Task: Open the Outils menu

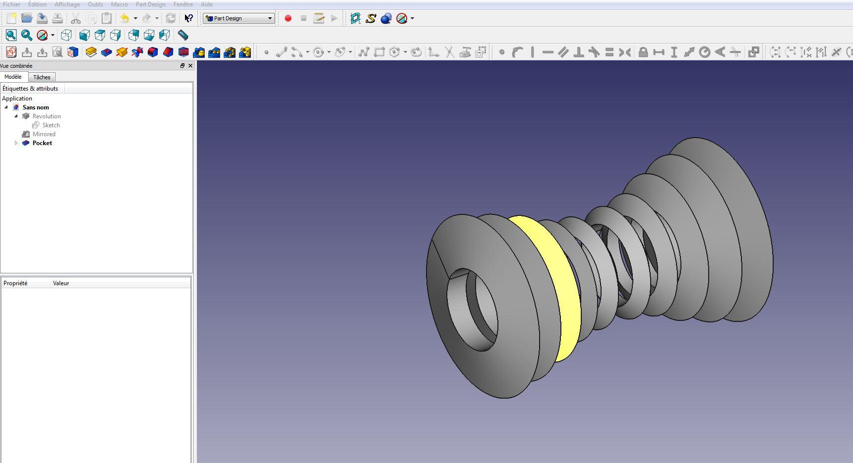Action: click(x=95, y=4)
